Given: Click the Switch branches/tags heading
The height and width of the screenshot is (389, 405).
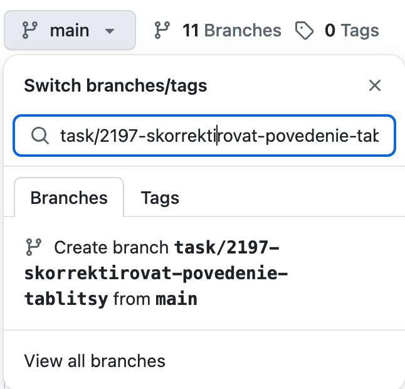Looking at the screenshot, I should click(x=115, y=85).
